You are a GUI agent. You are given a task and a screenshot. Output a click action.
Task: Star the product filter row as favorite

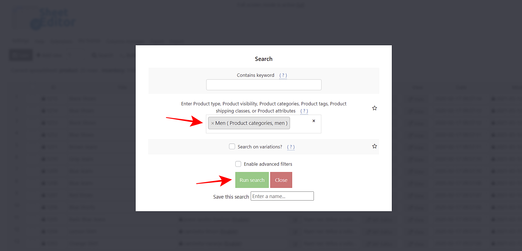[x=375, y=108]
